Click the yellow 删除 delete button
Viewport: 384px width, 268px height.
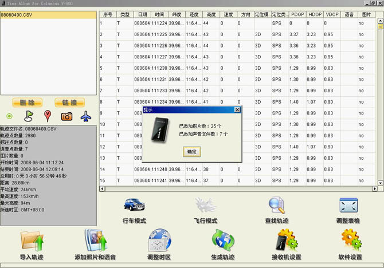tap(27, 103)
